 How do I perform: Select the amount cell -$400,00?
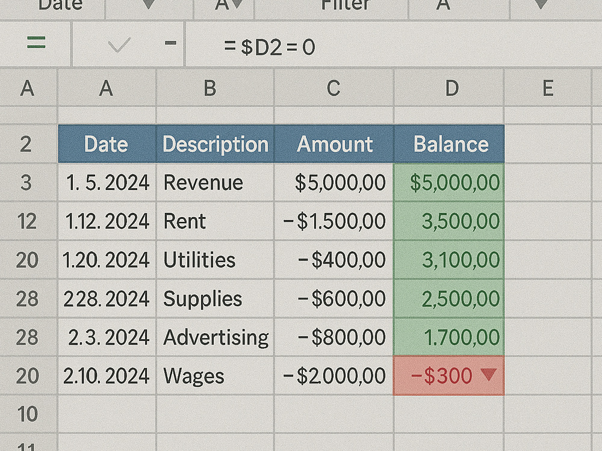334,260
